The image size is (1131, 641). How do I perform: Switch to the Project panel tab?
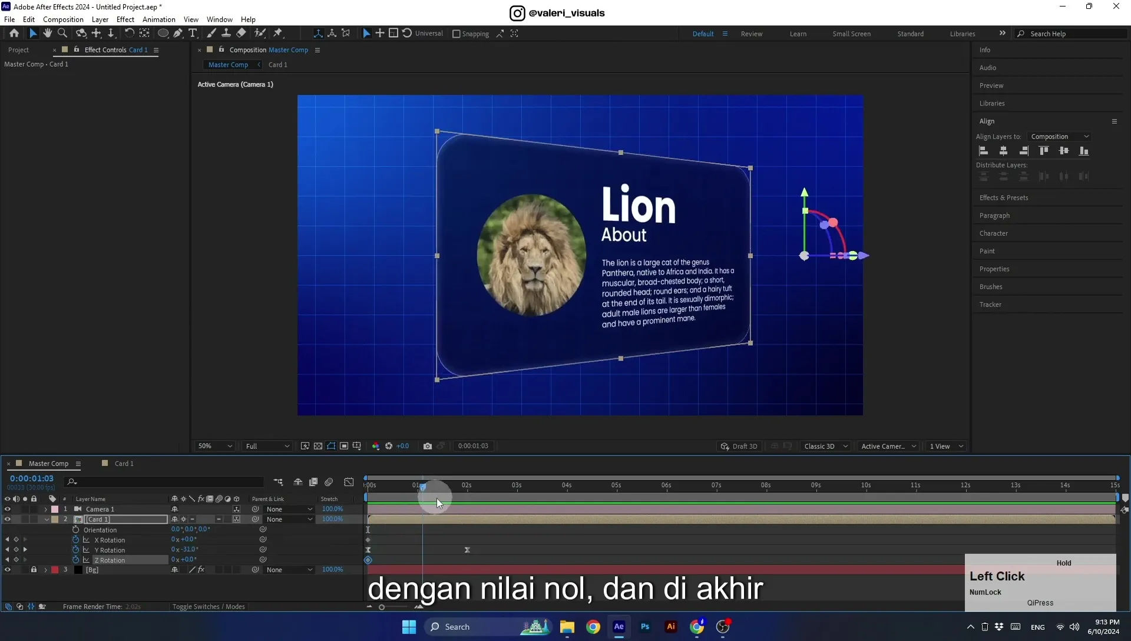[18, 50]
